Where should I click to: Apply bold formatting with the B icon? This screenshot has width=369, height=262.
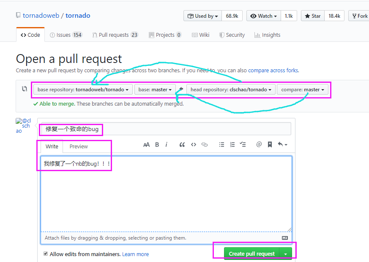point(157,145)
